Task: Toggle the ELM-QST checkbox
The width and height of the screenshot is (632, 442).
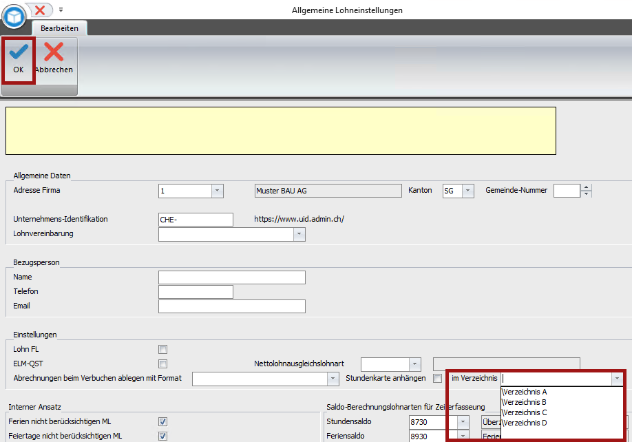Action: [163, 364]
